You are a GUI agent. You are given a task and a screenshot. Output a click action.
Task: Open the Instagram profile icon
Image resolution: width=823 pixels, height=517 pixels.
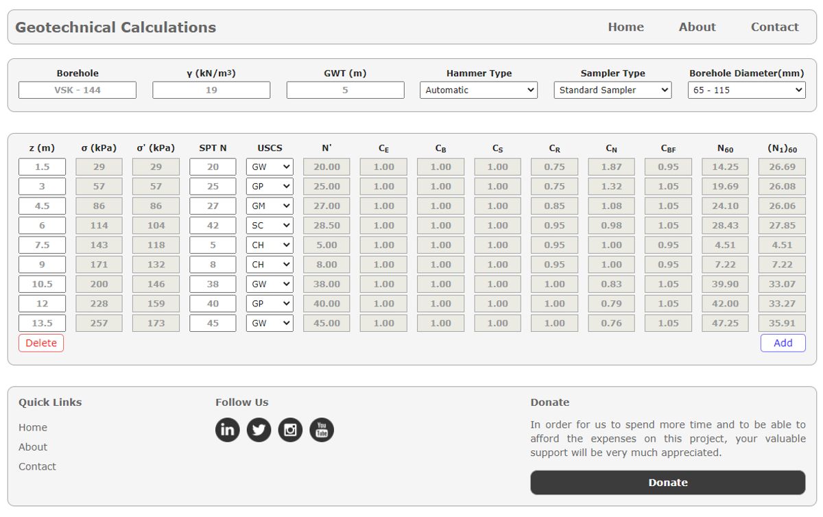290,430
